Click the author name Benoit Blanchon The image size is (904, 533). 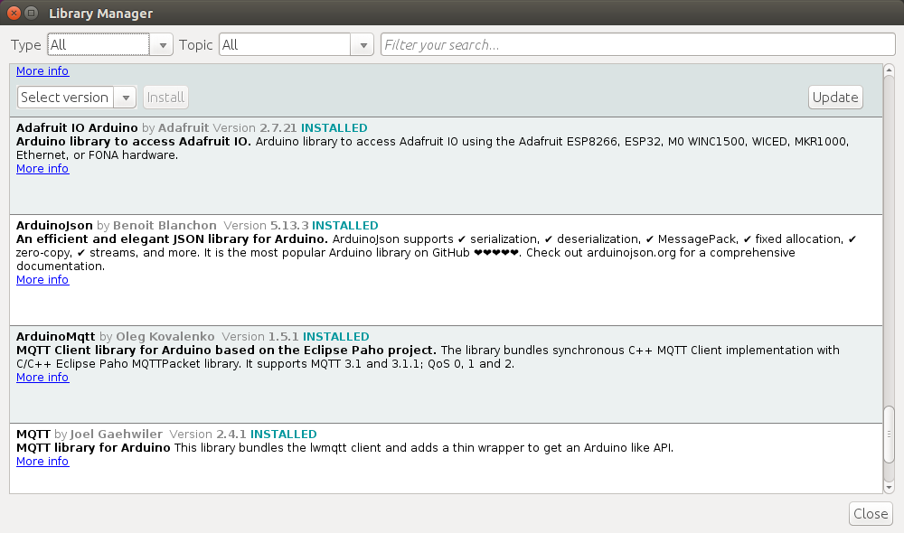[165, 225]
